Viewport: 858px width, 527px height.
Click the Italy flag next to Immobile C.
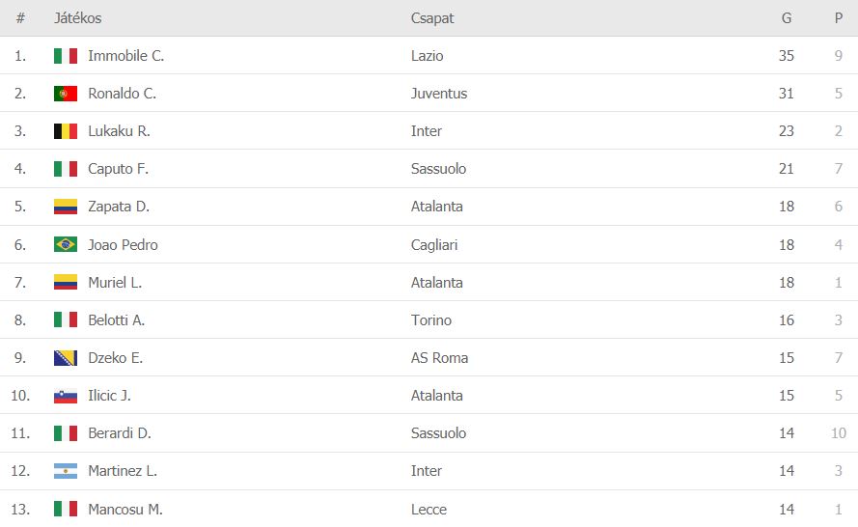(x=65, y=56)
